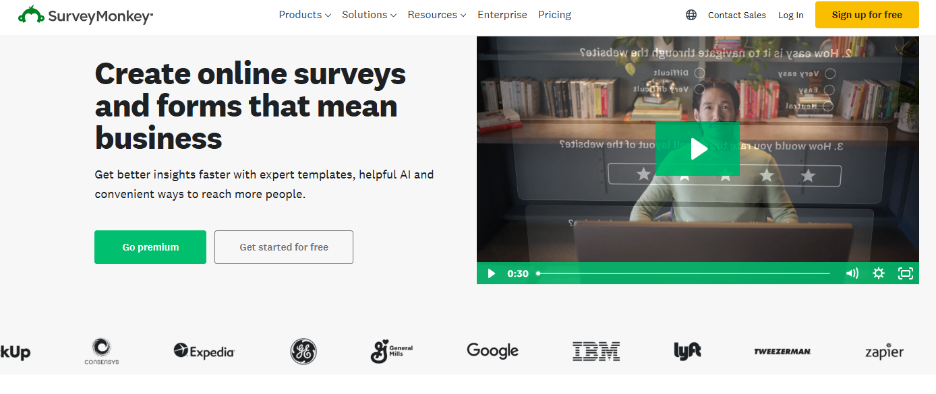Screen dimensions: 936x394
Task: Click the Tweezerman logo
Action: tap(782, 352)
